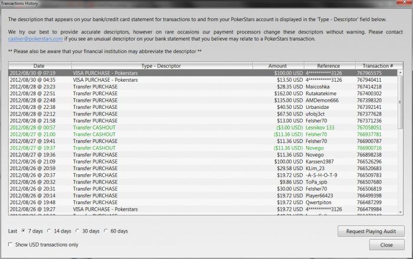The width and height of the screenshot is (413, 259).
Task: Select the Novego Transfer CASHOUT row
Action: (x=203, y=148)
